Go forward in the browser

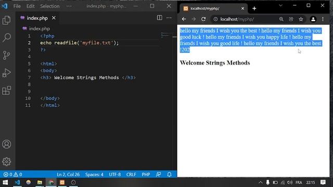point(194,19)
